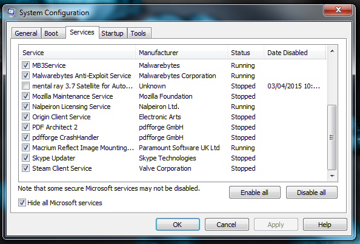Viewport: 360px width, 244px height.
Task: Click the Nalpeiron Ltd. manufacturer cell
Action: click(159, 107)
